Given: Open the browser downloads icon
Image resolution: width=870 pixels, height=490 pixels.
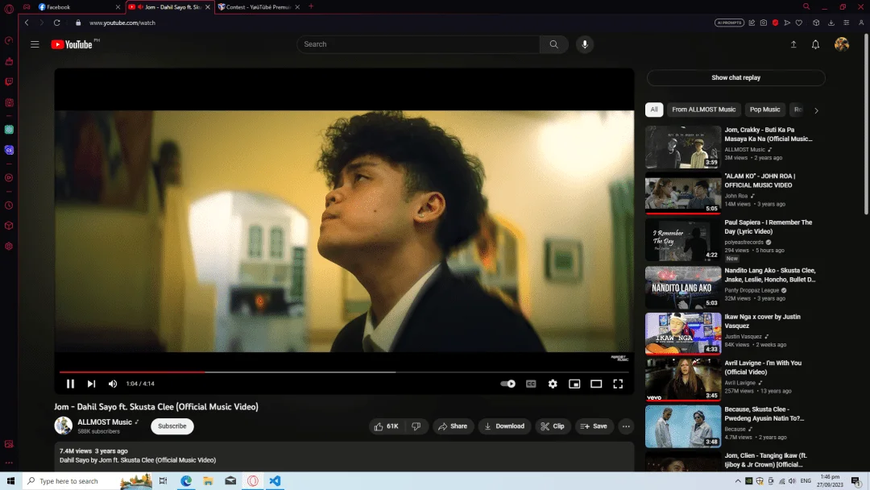Looking at the screenshot, I should pos(831,23).
